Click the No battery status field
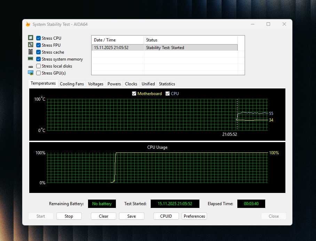 102,204
